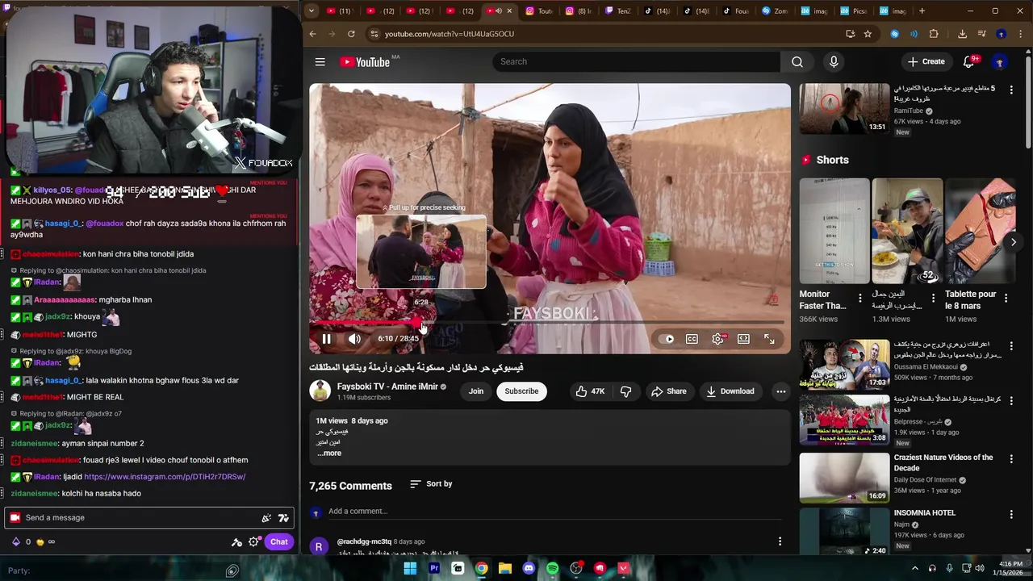The width and height of the screenshot is (1033, 581).
Task: Open menu for Tablette pour le 8 mars short
Action: (x=1006, y=298)
